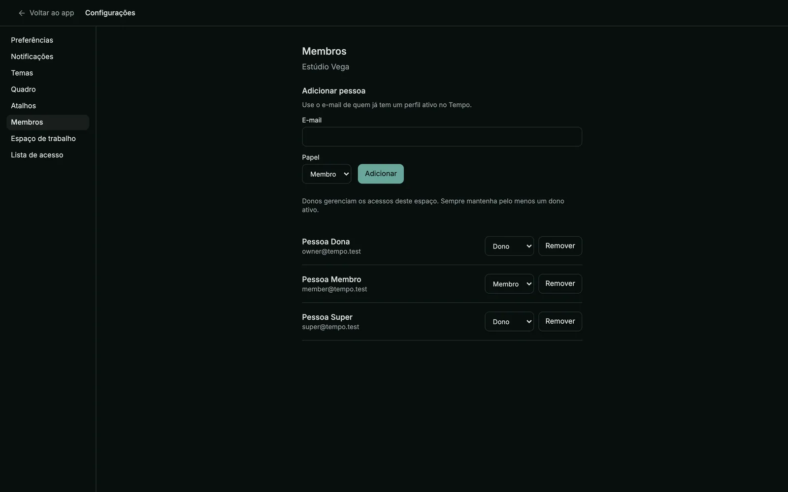Image resolution: width=788 pixels, height=492 pixels.
Task: Click the Adicionar button
Action: point(381,174)
